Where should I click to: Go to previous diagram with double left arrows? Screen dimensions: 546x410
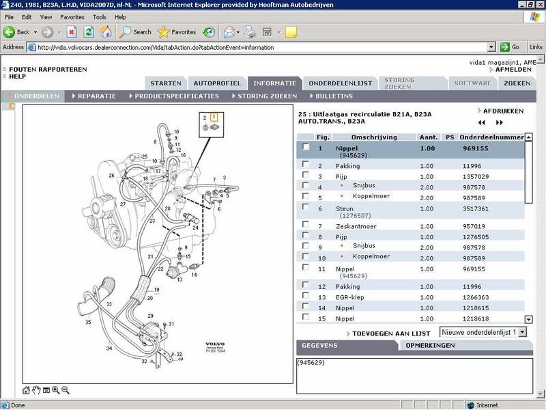(482, 123)
